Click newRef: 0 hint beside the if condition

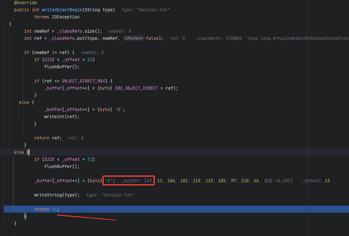pyautogui.click(x=92, y=52)
